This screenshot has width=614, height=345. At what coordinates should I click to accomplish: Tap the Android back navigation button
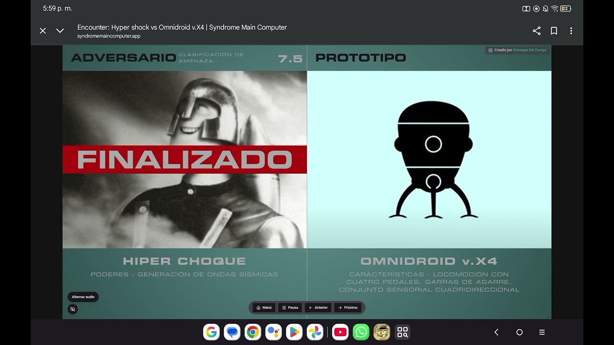pyautogui.click(x=496, y=332)
